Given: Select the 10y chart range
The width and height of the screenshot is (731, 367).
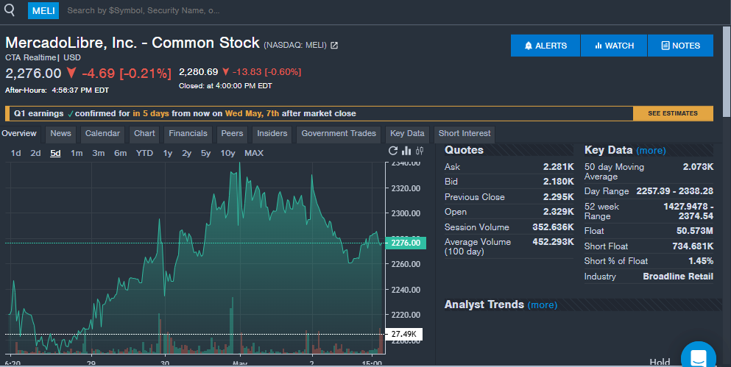Looking at the screenshot, I should point(227,153).
